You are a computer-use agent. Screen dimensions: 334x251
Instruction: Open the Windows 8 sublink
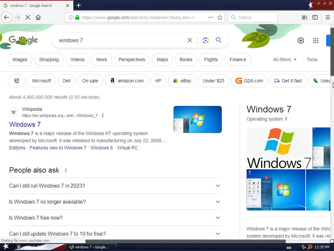click(102, 148)
